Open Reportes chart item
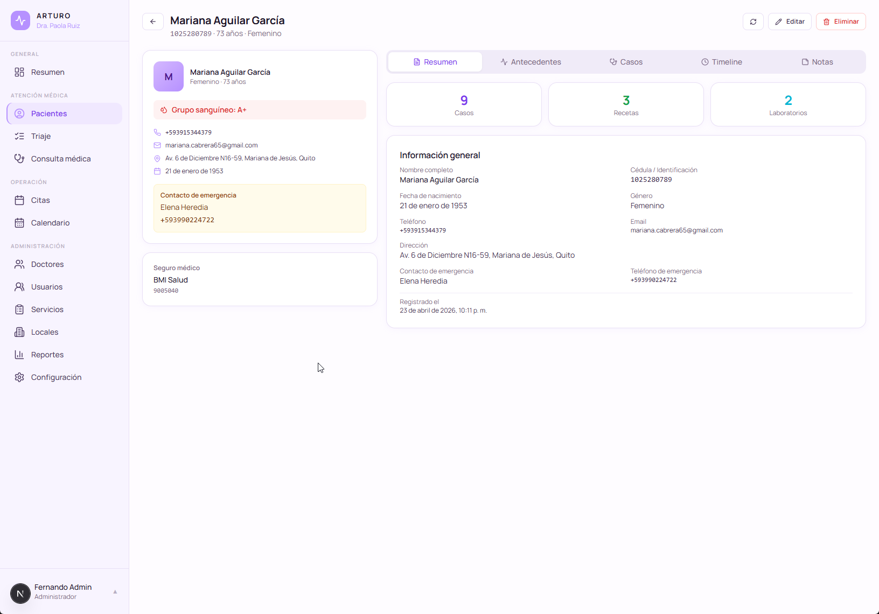This screenshot has width=879, height=614. [47, 355]
